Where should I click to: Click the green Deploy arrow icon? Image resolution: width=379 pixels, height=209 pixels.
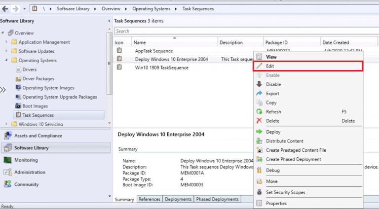(x=259, y=132)
